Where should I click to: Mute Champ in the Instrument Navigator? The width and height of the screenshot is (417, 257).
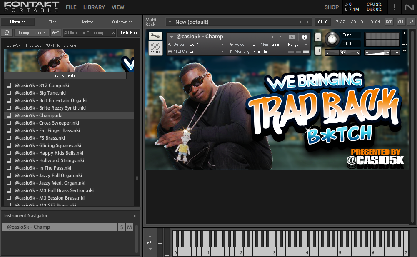(x=130, y=227)
